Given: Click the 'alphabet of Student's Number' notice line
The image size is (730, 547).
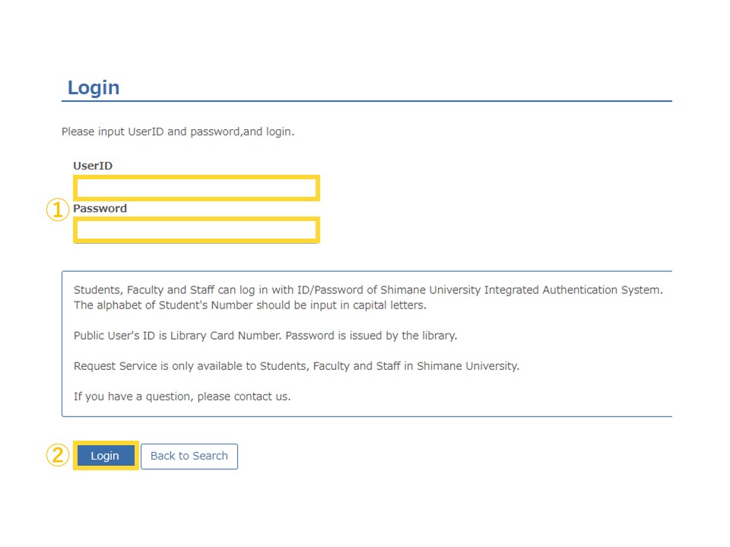Looking at the screenshot, I should pyautogui.click(x=250, y=305).
